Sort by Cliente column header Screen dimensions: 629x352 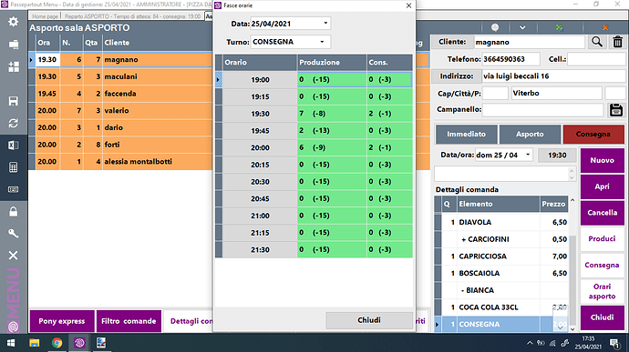[157, 43]
